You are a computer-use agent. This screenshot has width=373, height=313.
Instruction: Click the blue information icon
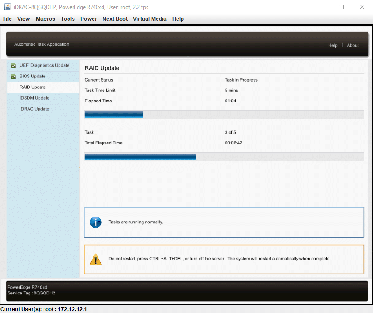point(96,222)
